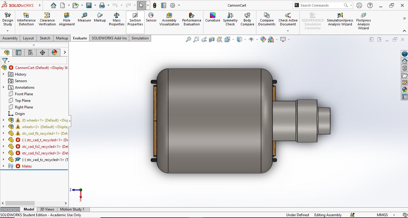Expand the wheels<2> component
This screenshot has width=408, height=218.
click(x=4, y=127)
